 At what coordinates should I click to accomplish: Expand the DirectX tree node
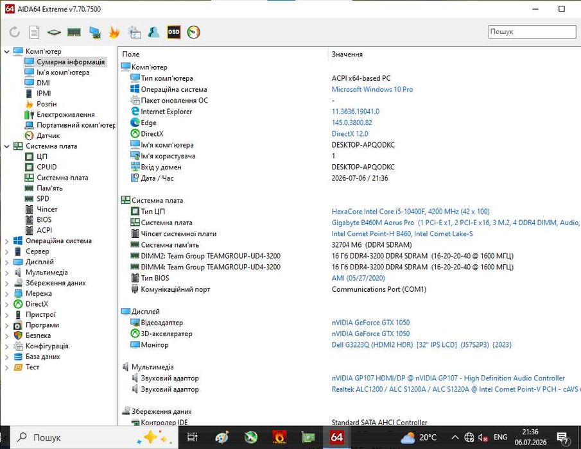click(6, 304)
